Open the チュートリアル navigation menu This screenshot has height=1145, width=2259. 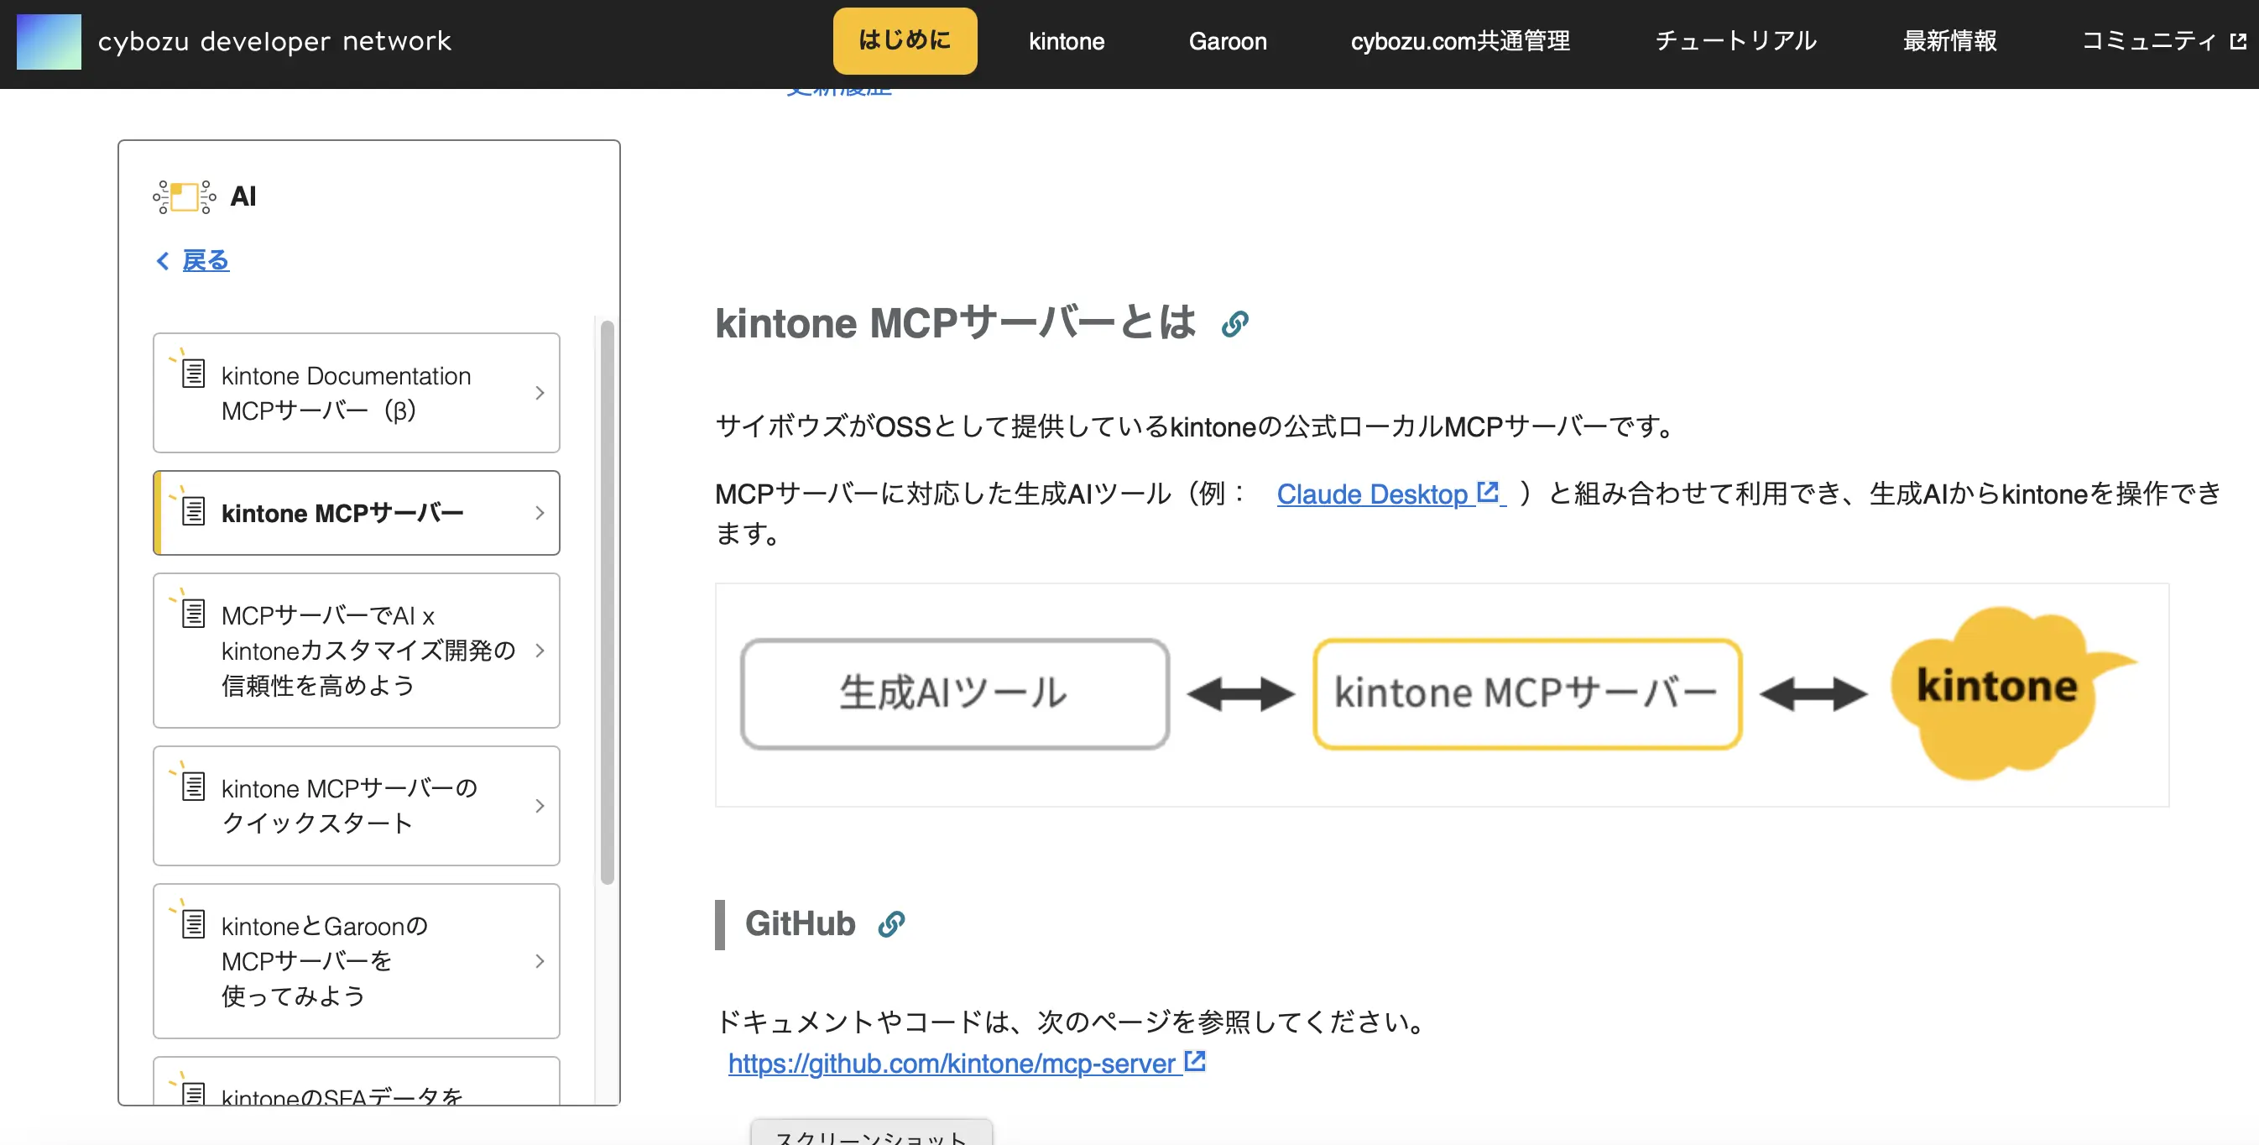[x=1735, y=41]
